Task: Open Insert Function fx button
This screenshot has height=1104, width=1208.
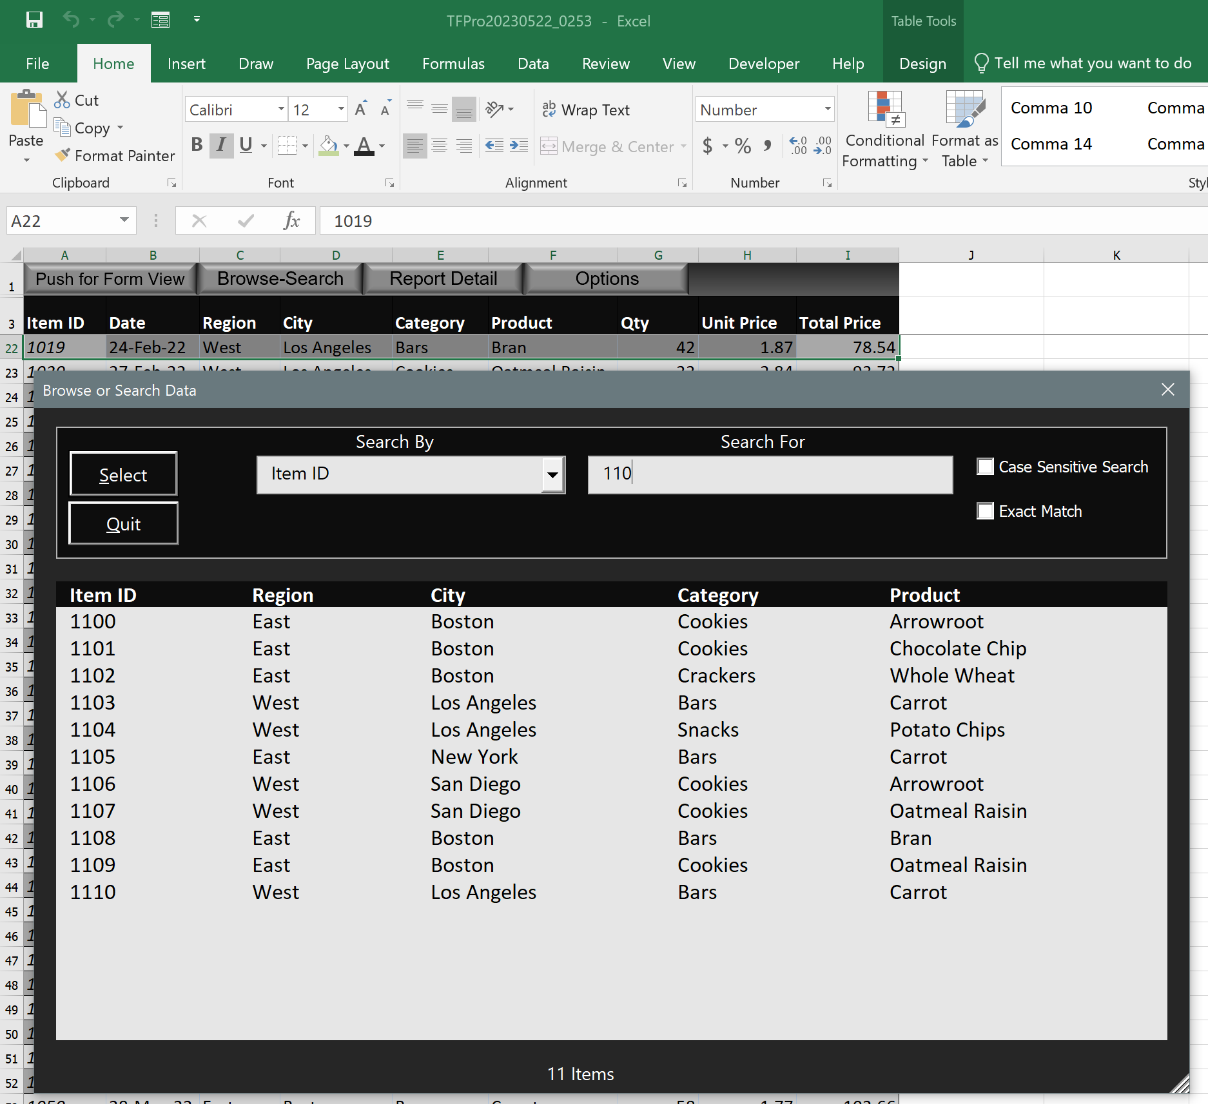Action: [291, 221]
